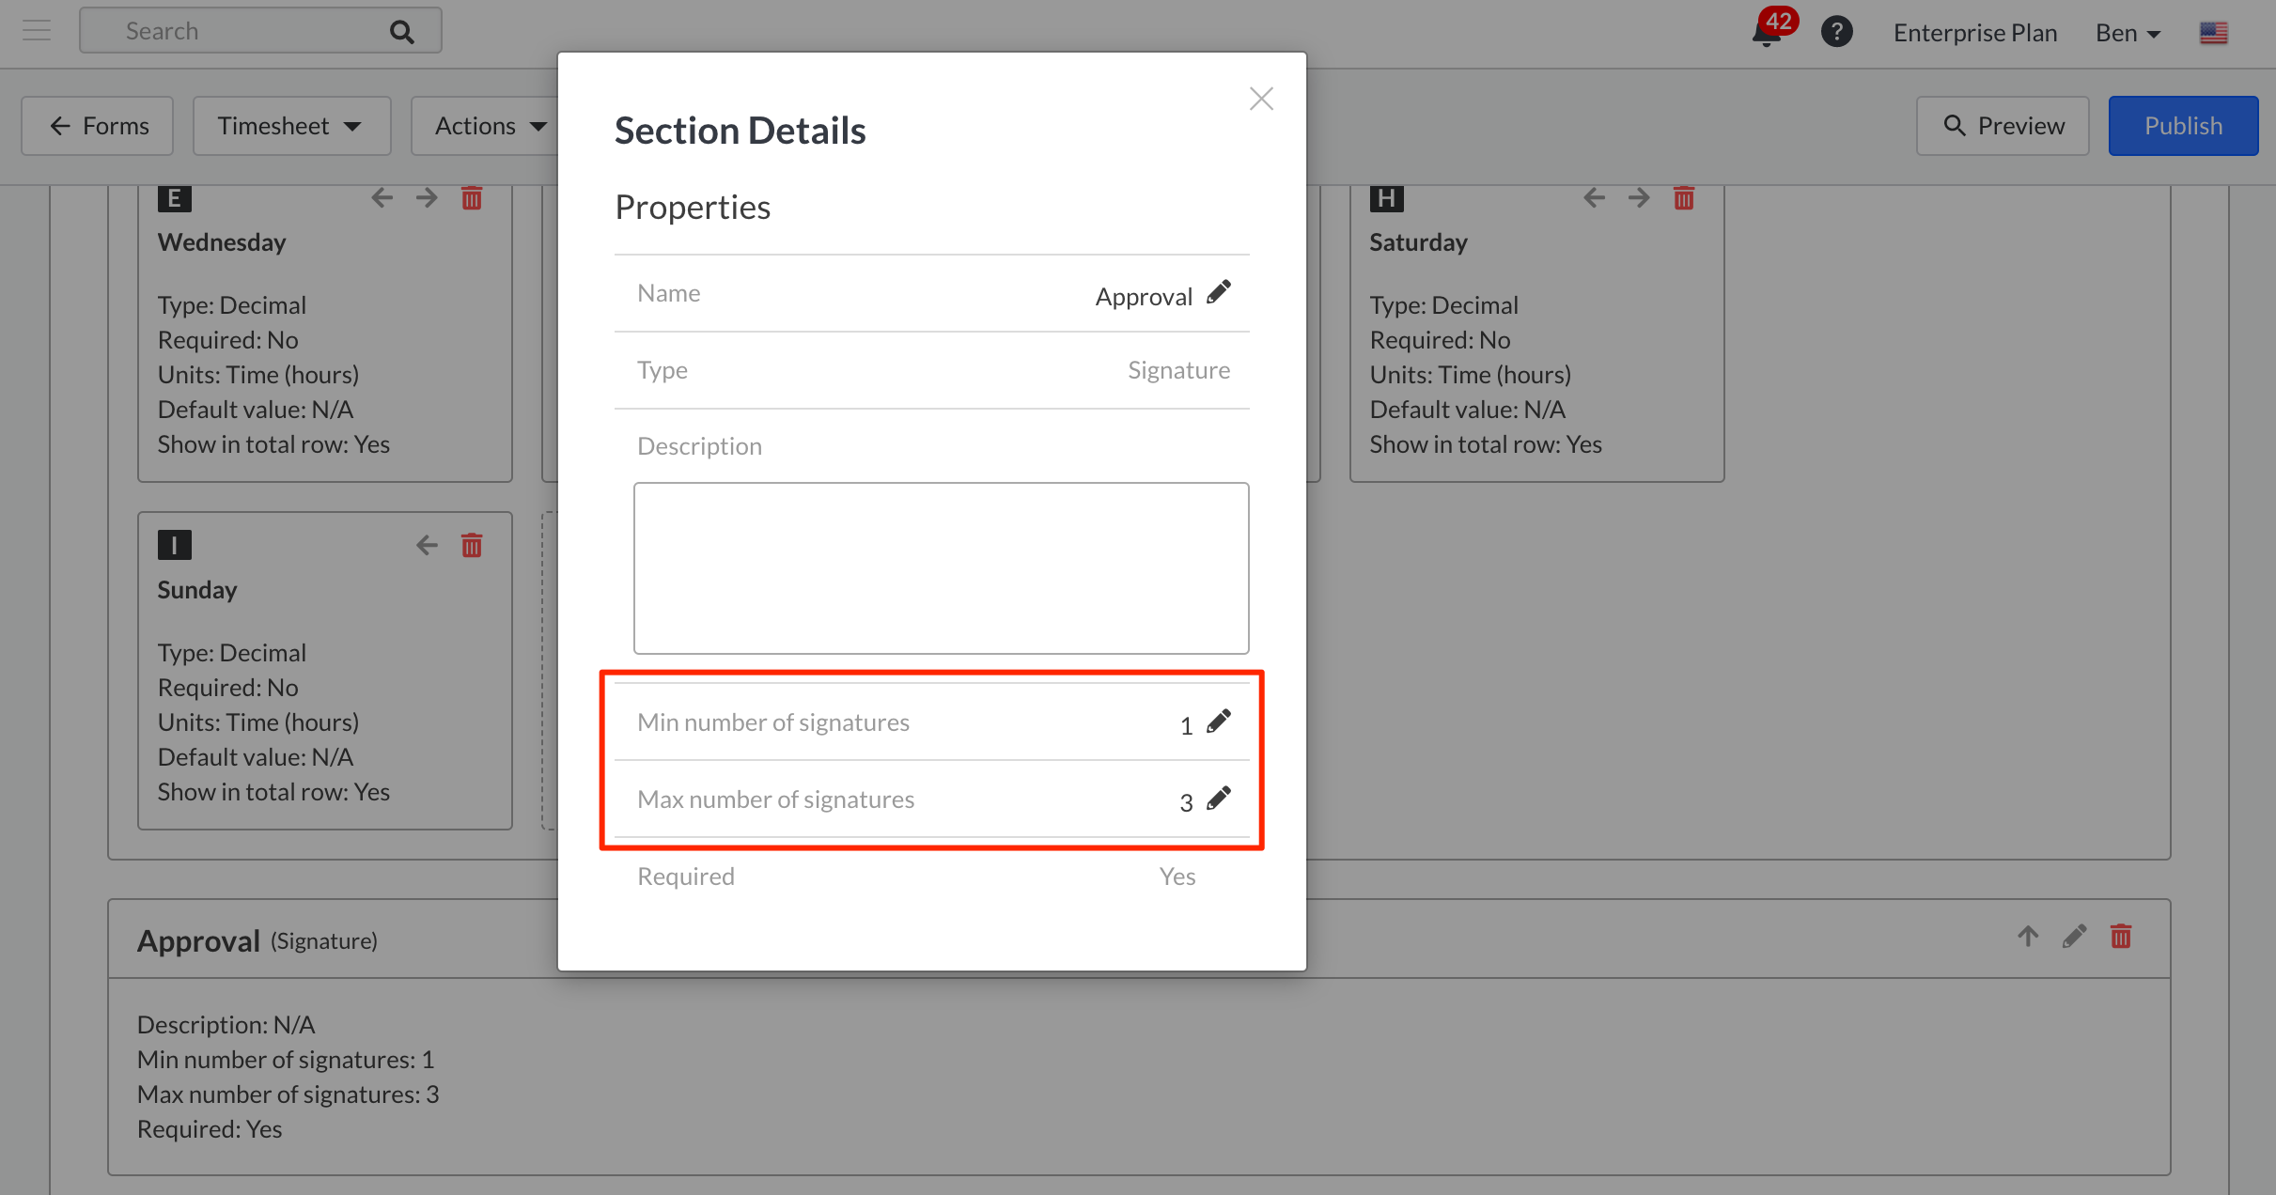Move the Sunday column left
The height and width of the screenshot is (1195, 2276).
427,545
